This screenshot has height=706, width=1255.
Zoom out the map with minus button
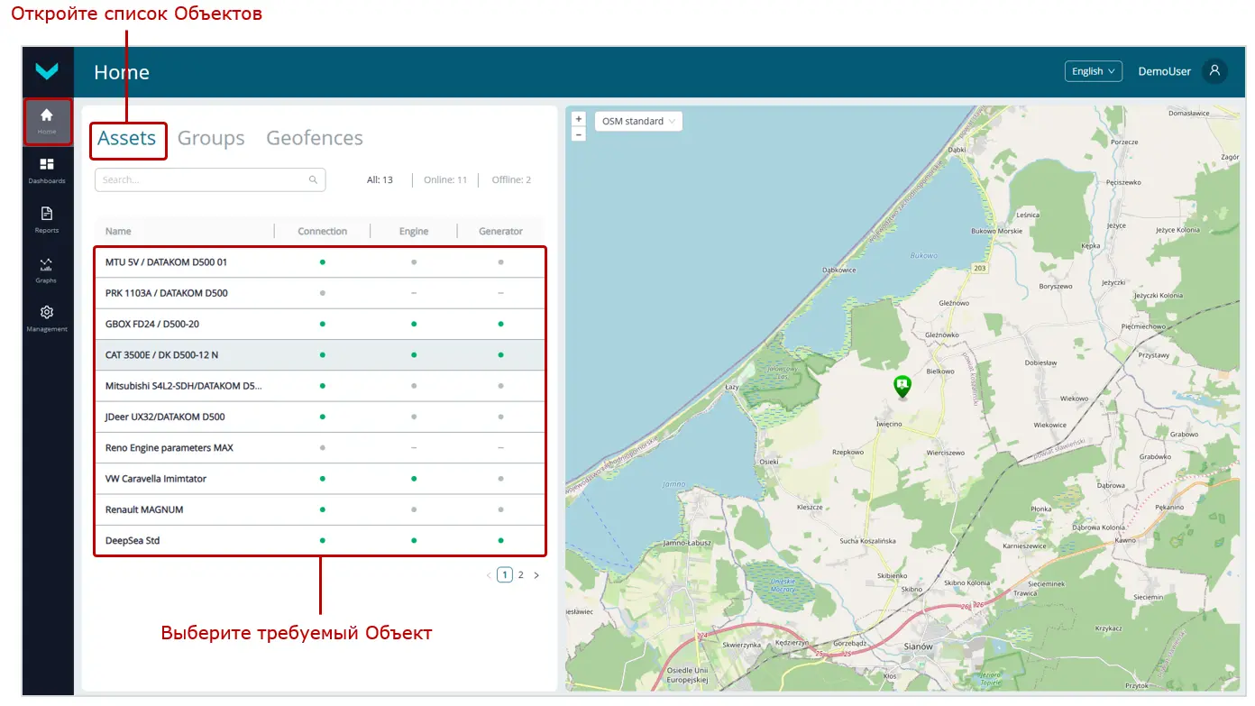click(579, 134)
